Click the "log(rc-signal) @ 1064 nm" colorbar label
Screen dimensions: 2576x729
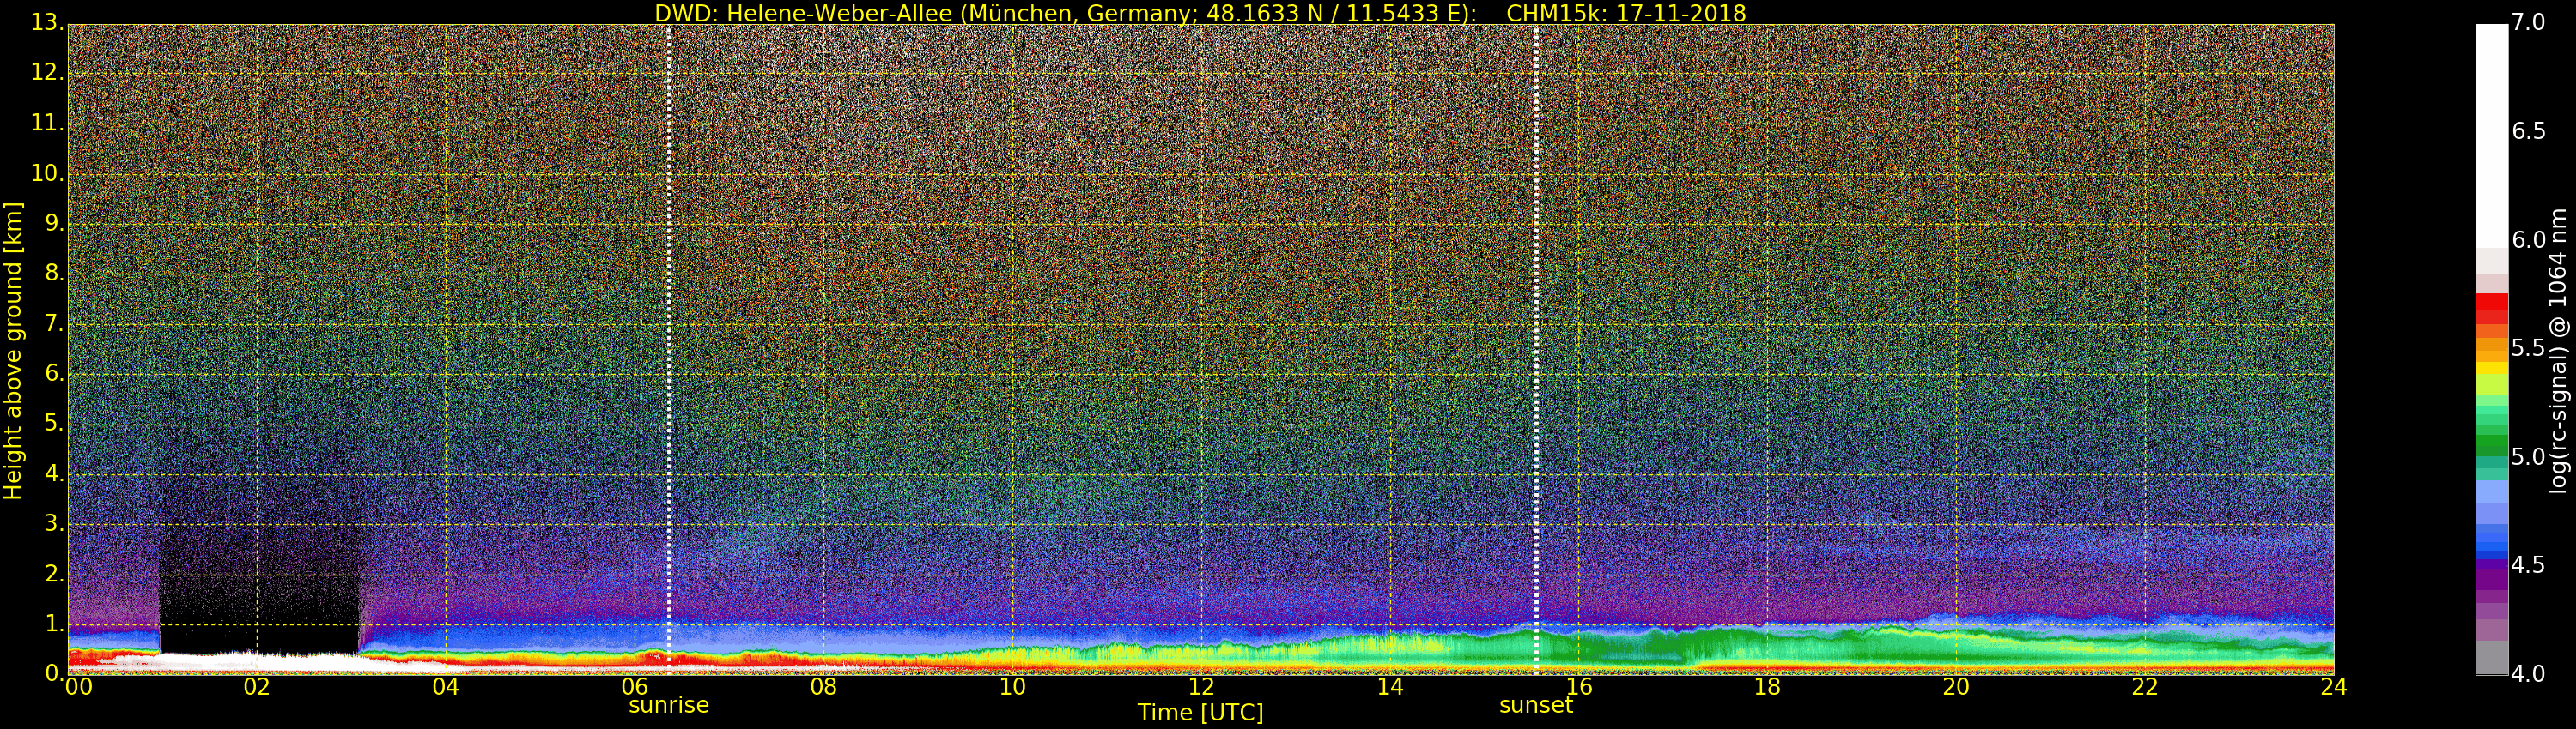click(x=2558, y=351)
